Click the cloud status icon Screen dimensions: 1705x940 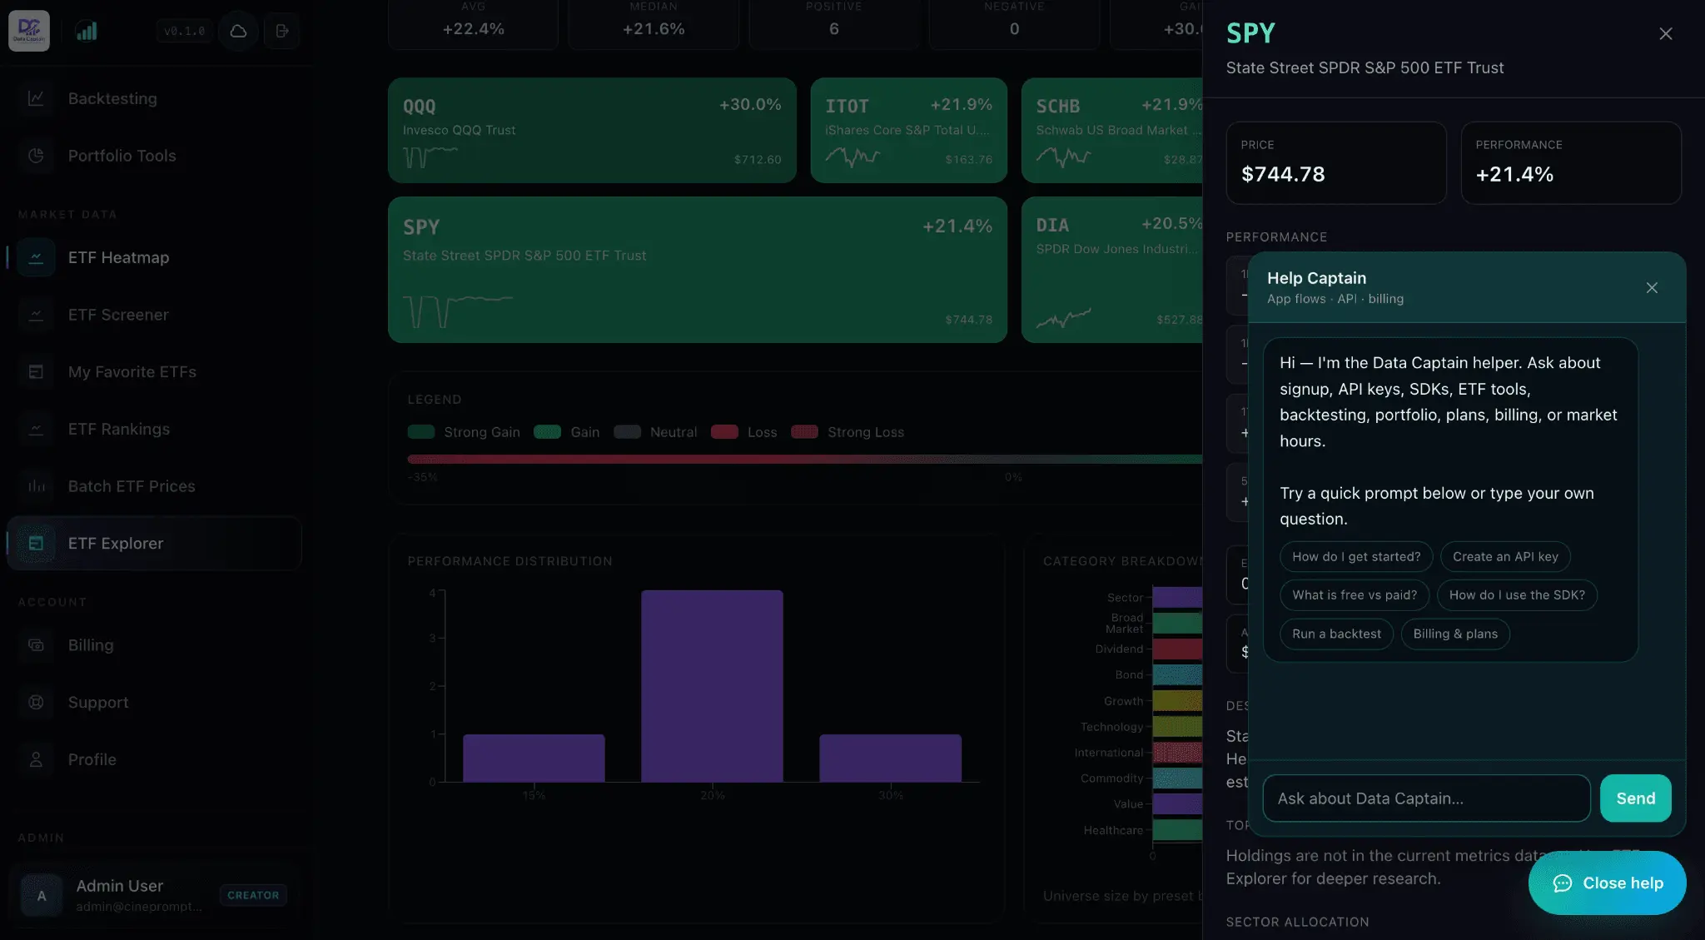pyautogui.click(x=238, y=31)
